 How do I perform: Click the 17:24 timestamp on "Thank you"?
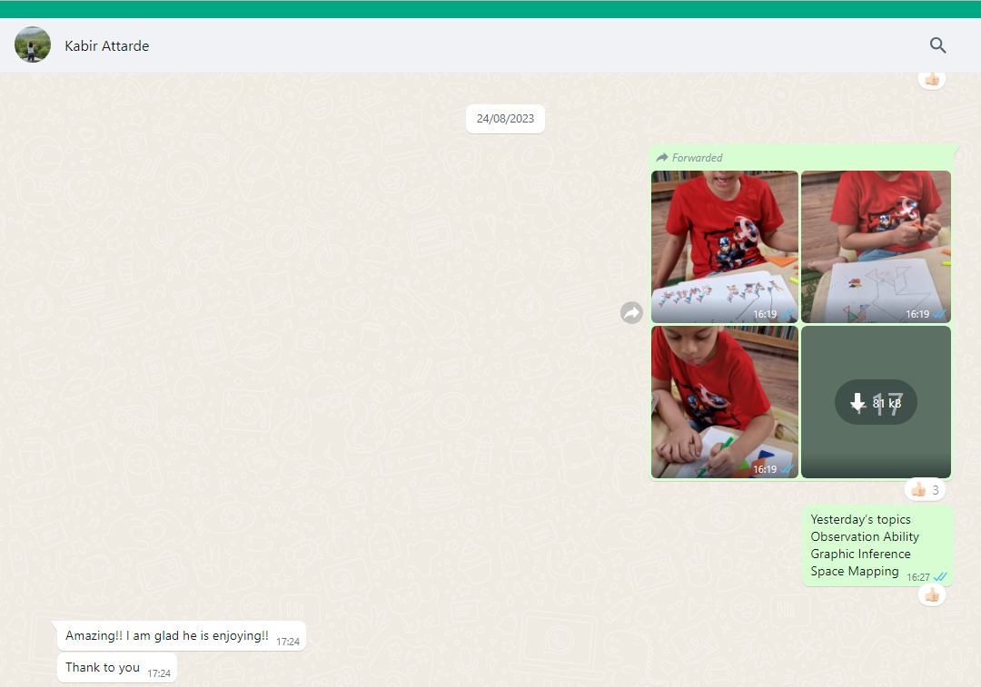point(159,673)
